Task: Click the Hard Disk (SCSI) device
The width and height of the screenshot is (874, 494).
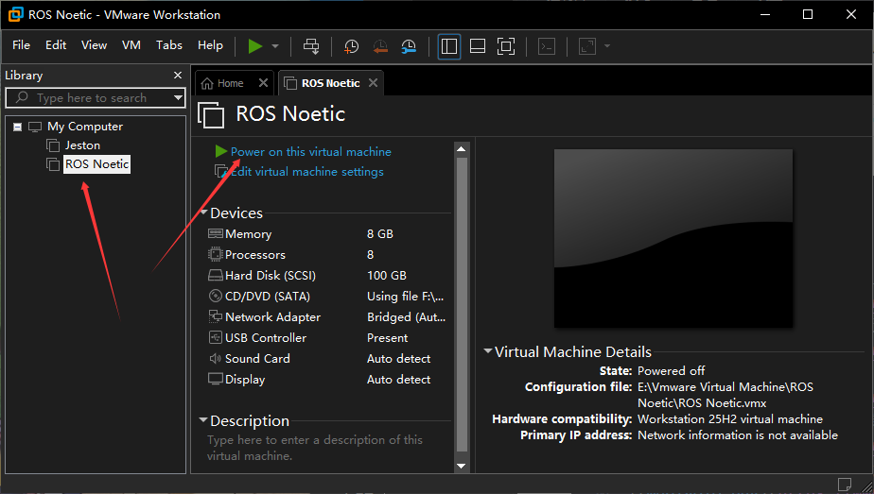Action: (271, 276)
